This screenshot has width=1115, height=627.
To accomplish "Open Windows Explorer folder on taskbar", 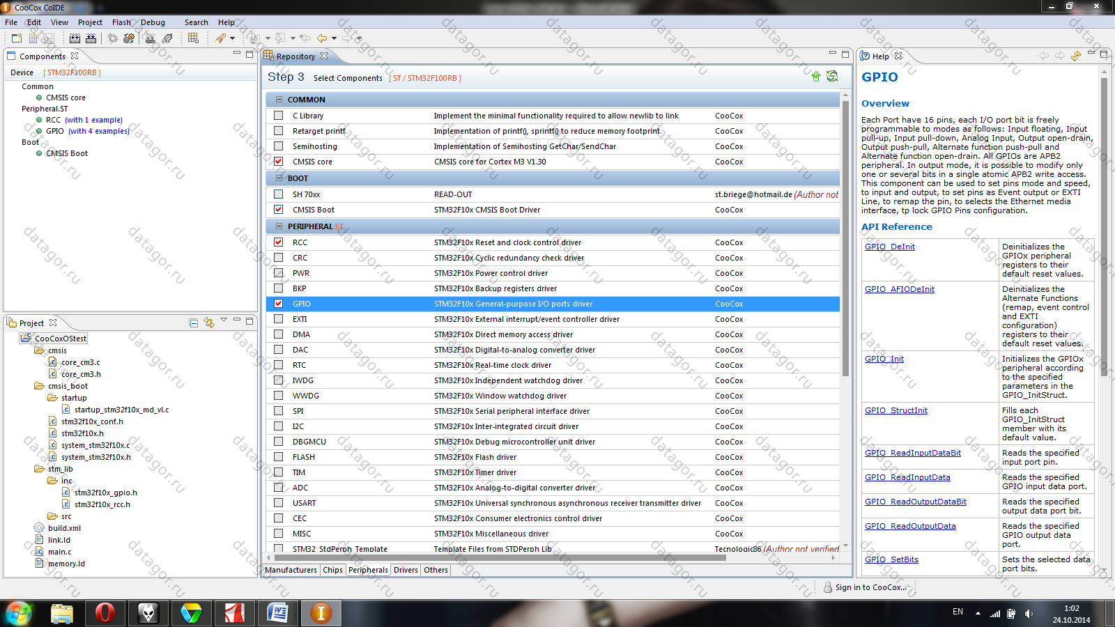I will point(62,613).
